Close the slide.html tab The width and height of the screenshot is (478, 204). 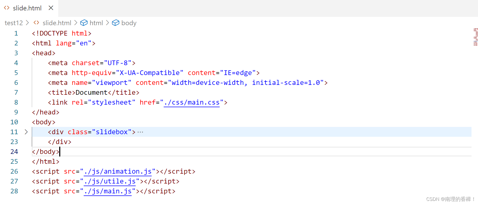pyautogui.click(x=51, y=8)
